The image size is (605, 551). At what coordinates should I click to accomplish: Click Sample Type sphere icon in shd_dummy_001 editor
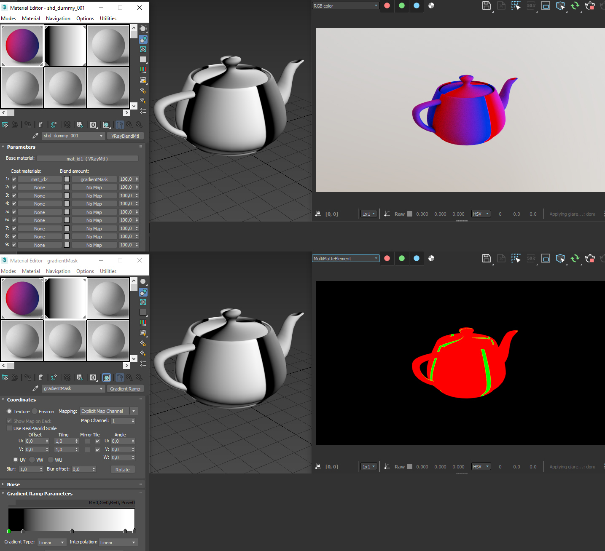pyautogui.click(x=143, y=29)
